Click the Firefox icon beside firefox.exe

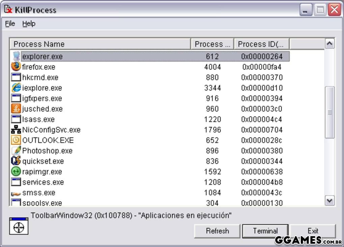[x=16, y=67]
